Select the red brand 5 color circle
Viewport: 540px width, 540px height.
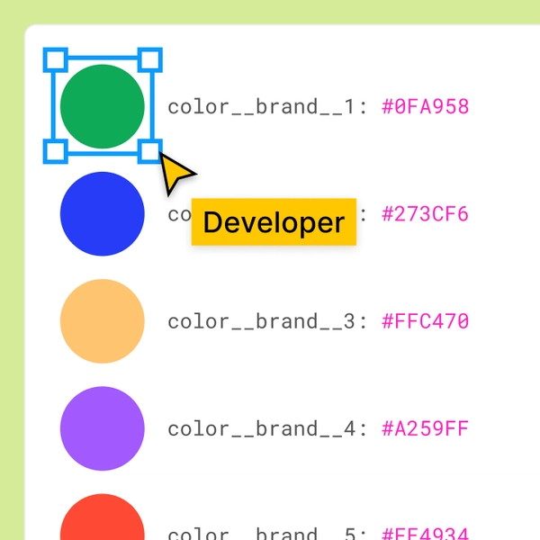(103, 517)
